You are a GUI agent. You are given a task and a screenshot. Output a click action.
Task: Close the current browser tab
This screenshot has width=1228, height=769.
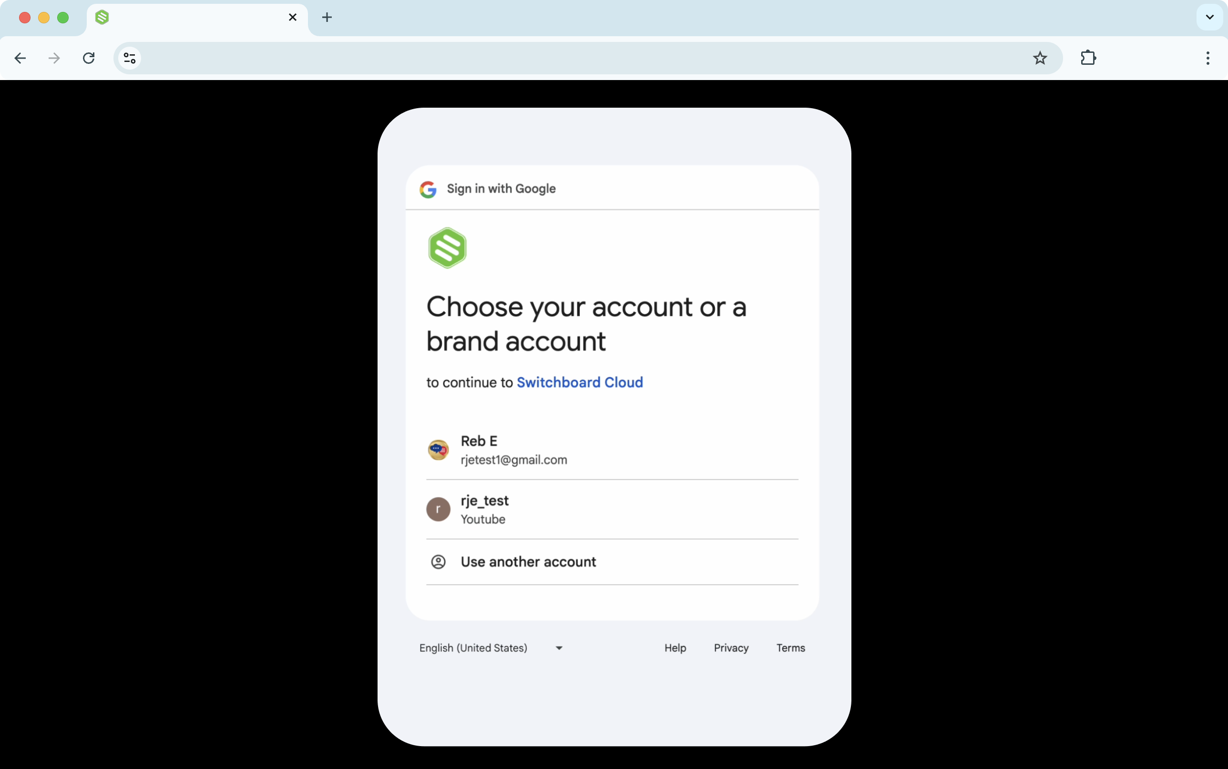click(x=293, y=17)
